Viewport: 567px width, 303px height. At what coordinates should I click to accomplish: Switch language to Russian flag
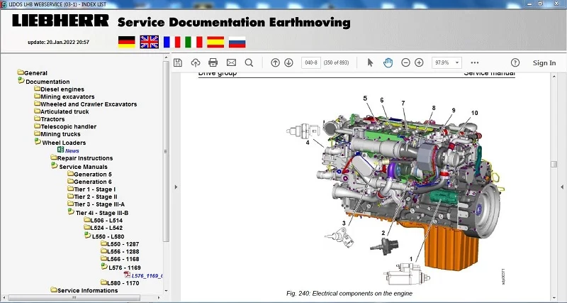tap(237, 42)
